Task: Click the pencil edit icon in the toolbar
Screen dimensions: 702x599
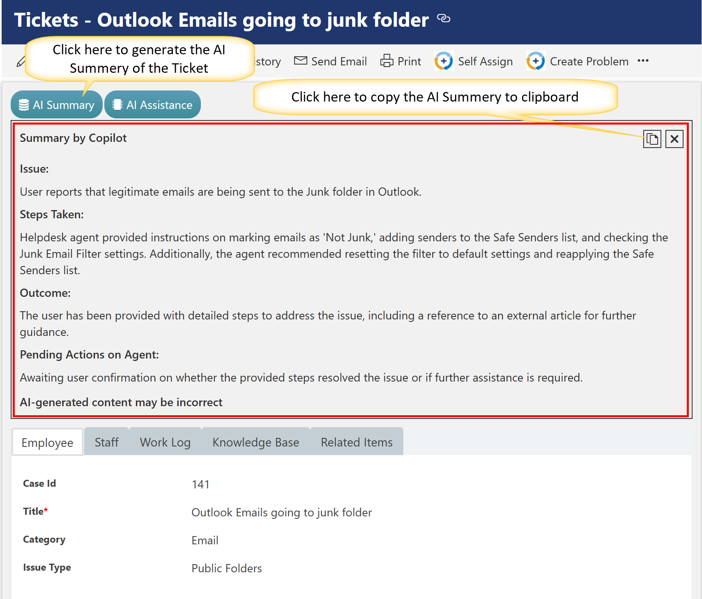Action: [20, 62]
